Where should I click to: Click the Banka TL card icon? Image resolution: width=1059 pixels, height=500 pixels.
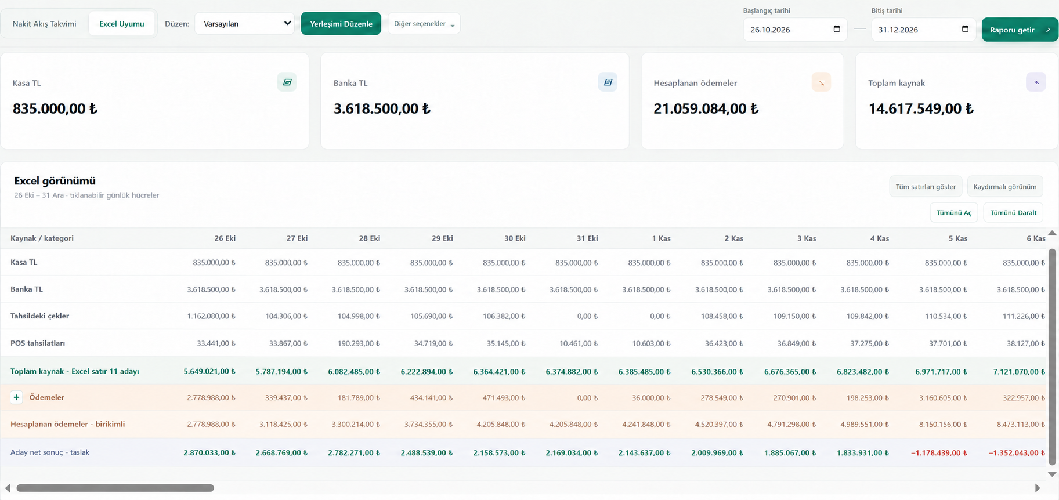(608, 82)
